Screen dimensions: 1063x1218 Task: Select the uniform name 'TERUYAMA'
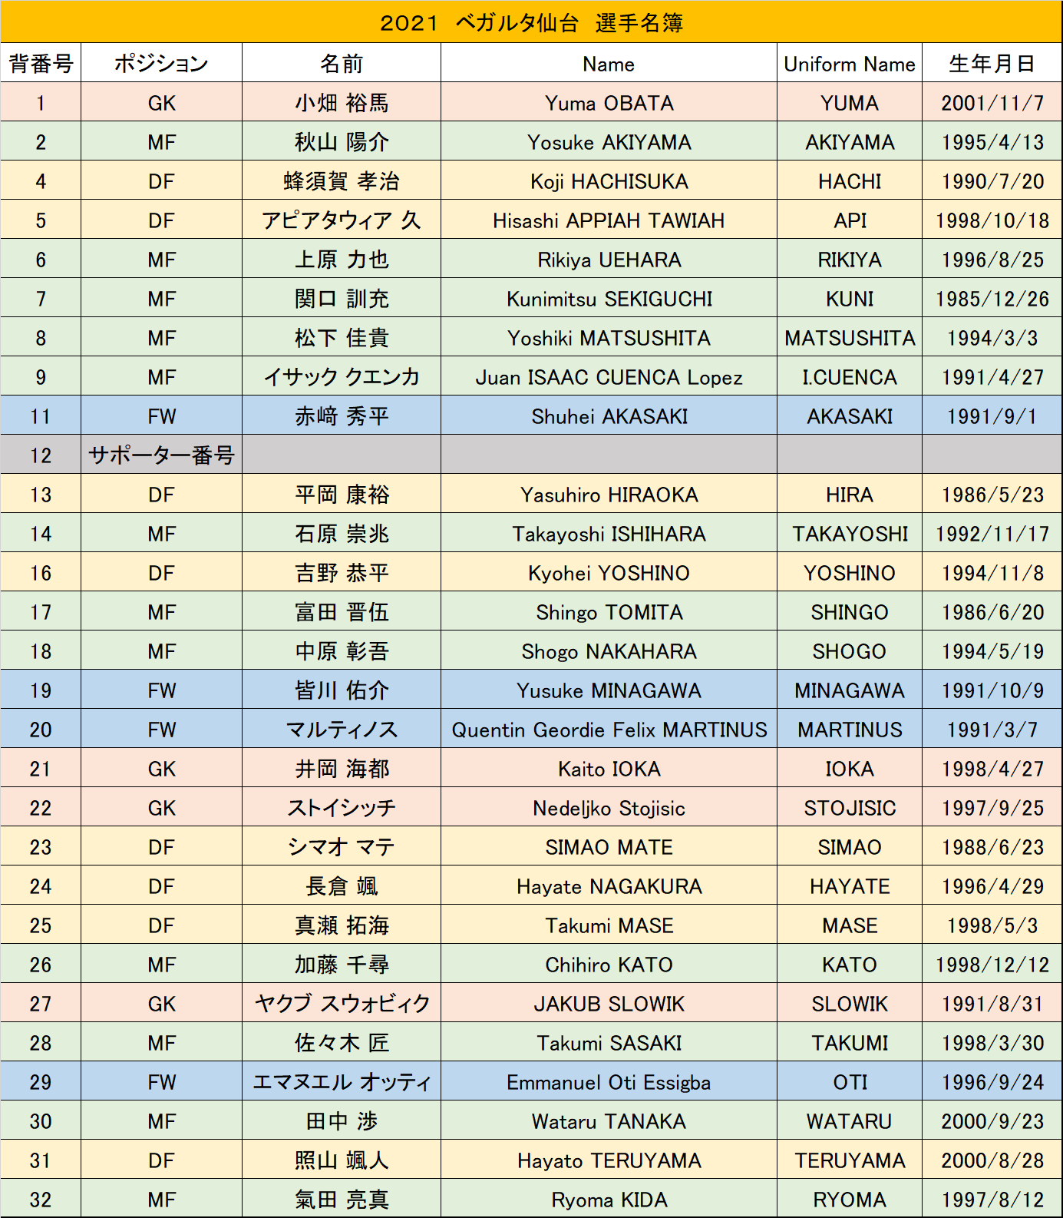(850, 1160)
